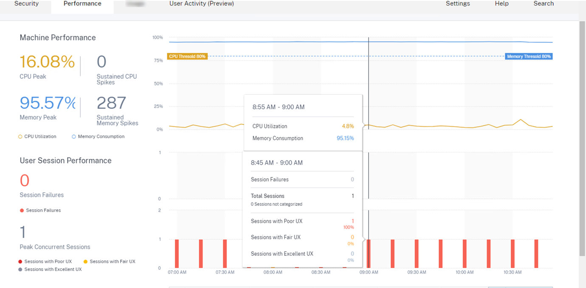This screenshot has height=288, width=586.
Task: Click the red session bar at 10:00 AM
Action: coord(465,253)
